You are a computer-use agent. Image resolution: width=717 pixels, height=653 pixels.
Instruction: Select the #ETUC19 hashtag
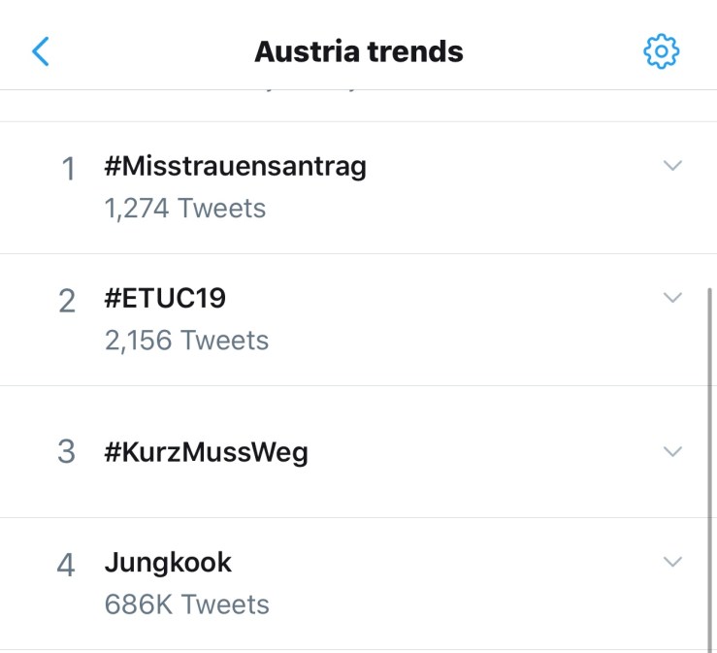point(165,299)
